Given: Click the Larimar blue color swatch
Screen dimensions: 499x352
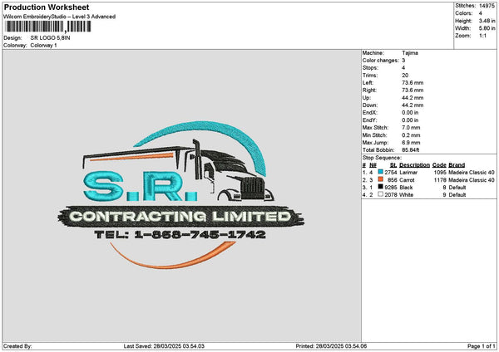Looking at the screenshot, I should (x=380, y=172).
